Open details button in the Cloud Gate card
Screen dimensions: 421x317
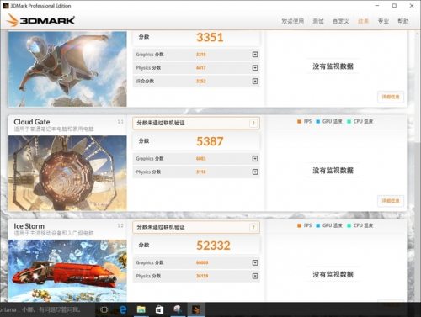coord(391,201)
